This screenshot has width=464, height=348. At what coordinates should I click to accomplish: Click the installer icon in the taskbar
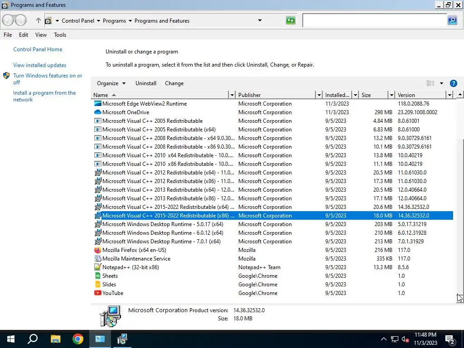(122, 339)
